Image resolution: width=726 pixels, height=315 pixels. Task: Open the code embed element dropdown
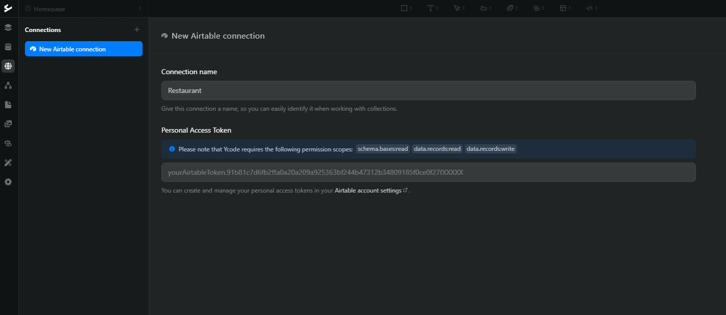592,8
